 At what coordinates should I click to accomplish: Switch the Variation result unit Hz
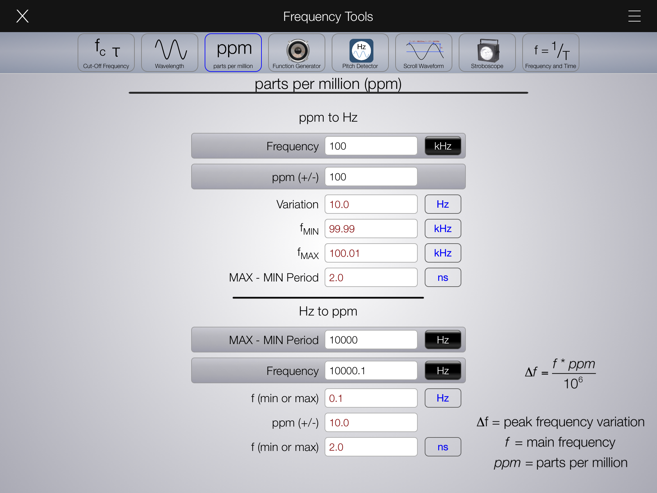coord(443,204)
